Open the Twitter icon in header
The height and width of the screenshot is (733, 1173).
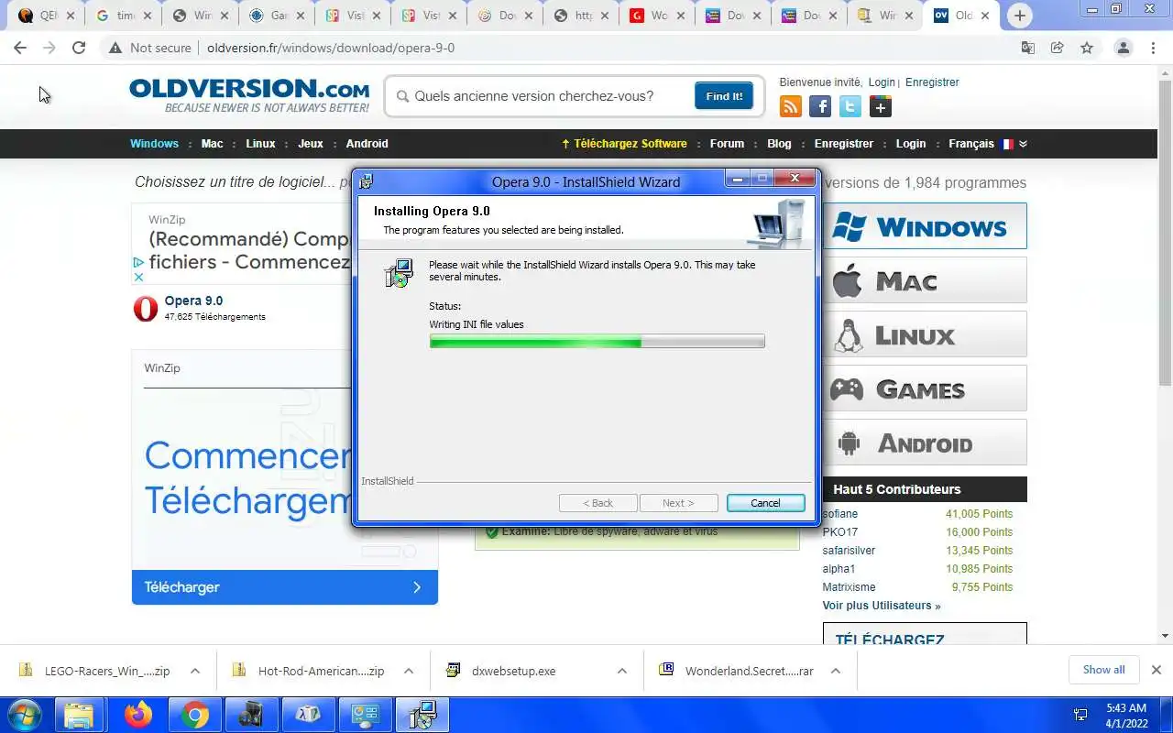(x=850, y=107)
